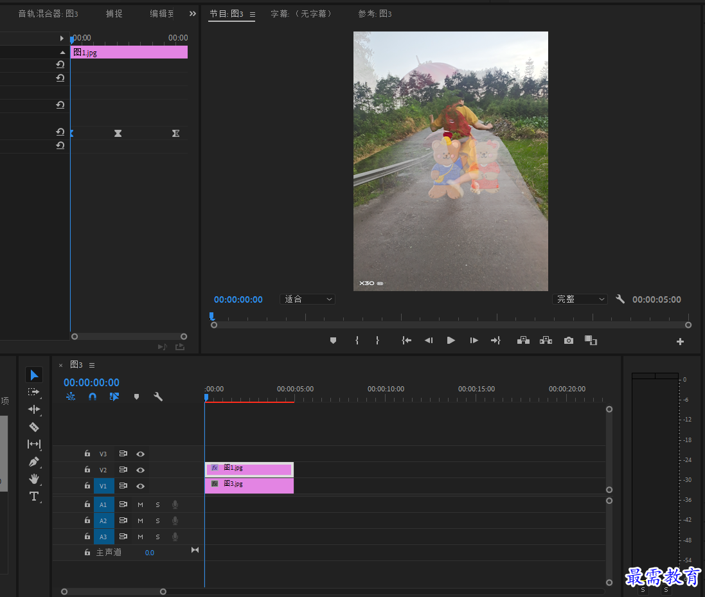Click timeline horizontal zoom scrollbar
This screenshot has height=597, width=705.
click(114, 592)
